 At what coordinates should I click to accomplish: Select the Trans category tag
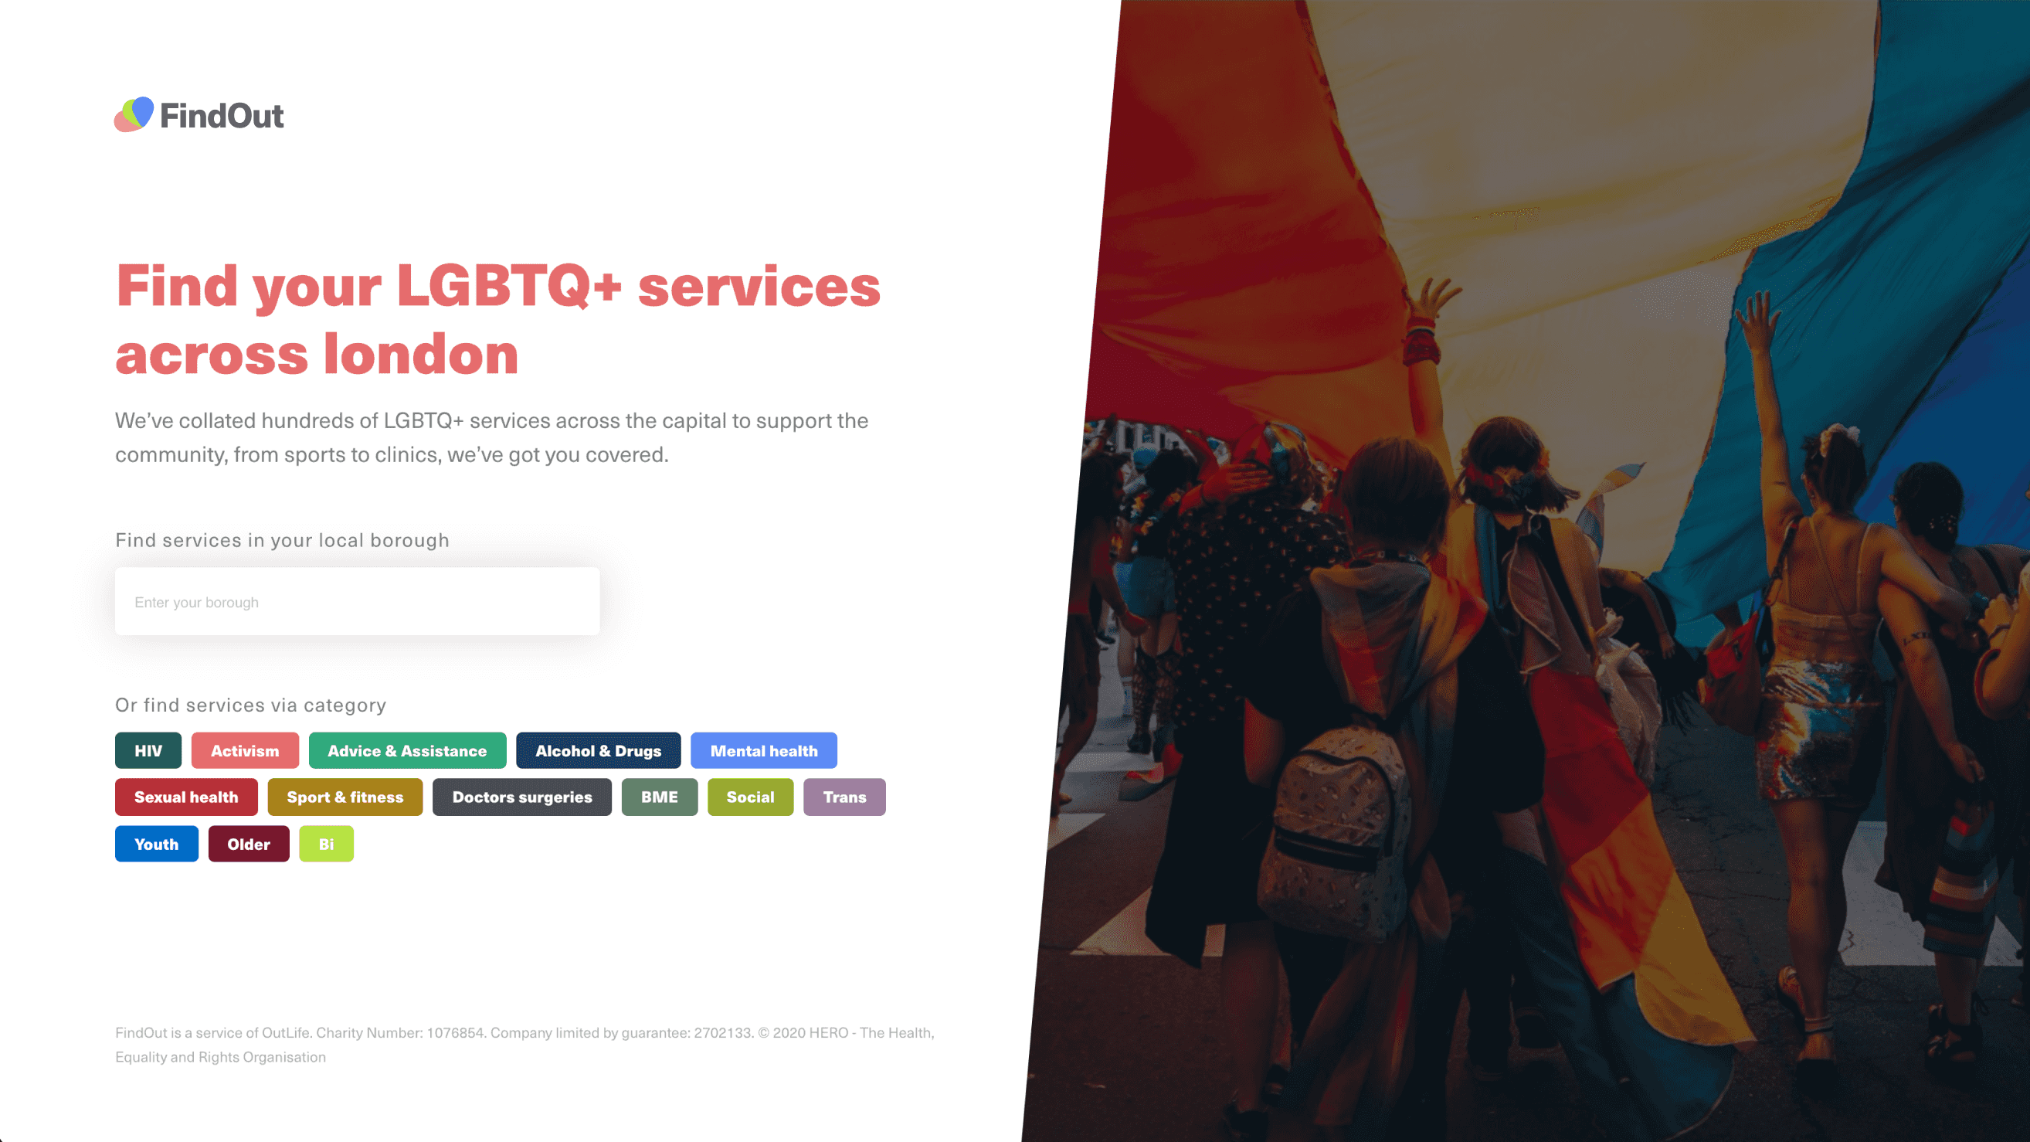coord(845,796)
